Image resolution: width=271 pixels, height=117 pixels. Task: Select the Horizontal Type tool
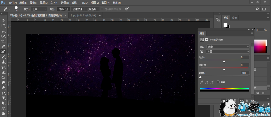pos(3,98)
